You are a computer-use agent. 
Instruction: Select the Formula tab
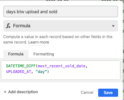tap(16, 54)
